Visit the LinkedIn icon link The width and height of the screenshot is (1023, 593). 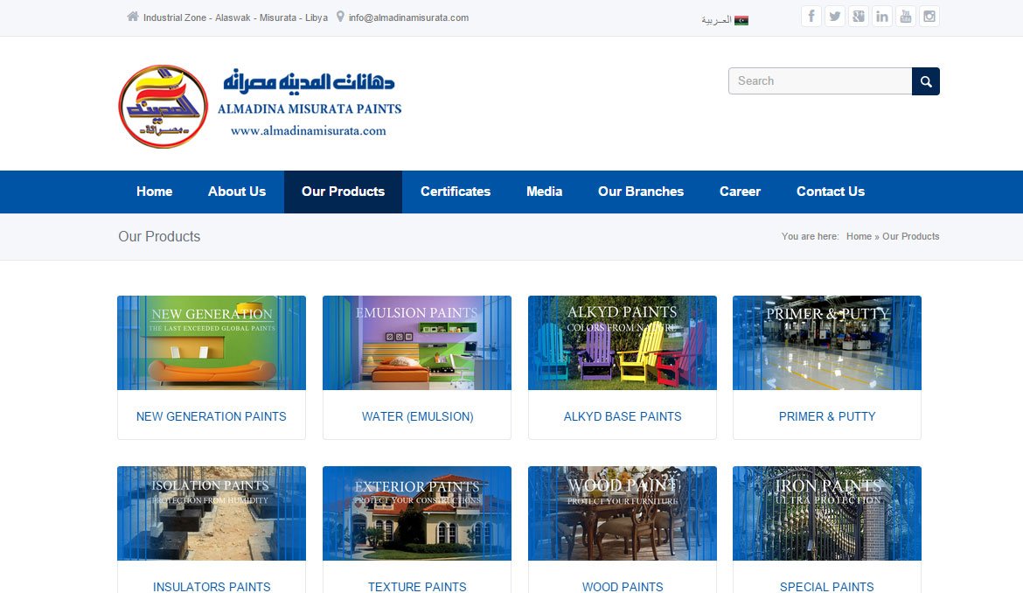tap(881, 17)
